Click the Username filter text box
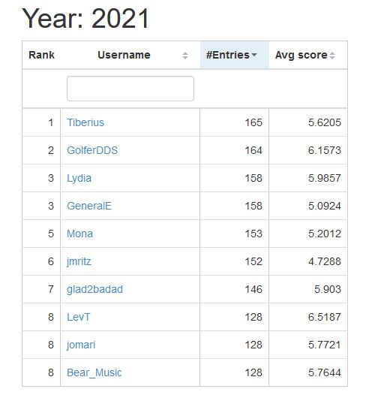This screenshot has width=381, height=404. 130,89
